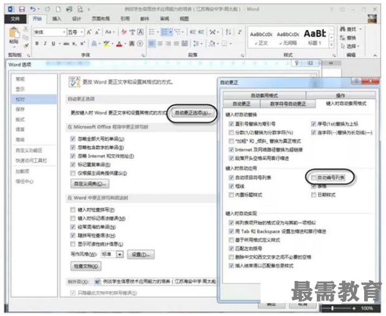The height and width of the screenshot is (316, 386).
Task: Click the Undo arrow icon in the title bar
Action: [33, 9]
